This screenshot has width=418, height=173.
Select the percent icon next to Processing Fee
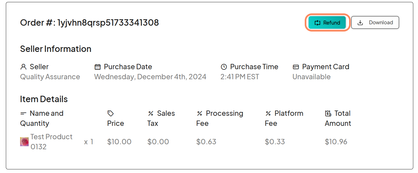(200, 113)
